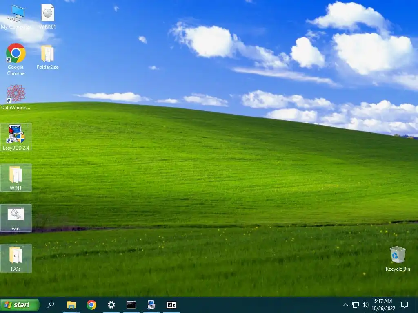Click the Show desktop strip at taskbar end
The width and height of the screenshot is (418, 313).
point(416,305)
